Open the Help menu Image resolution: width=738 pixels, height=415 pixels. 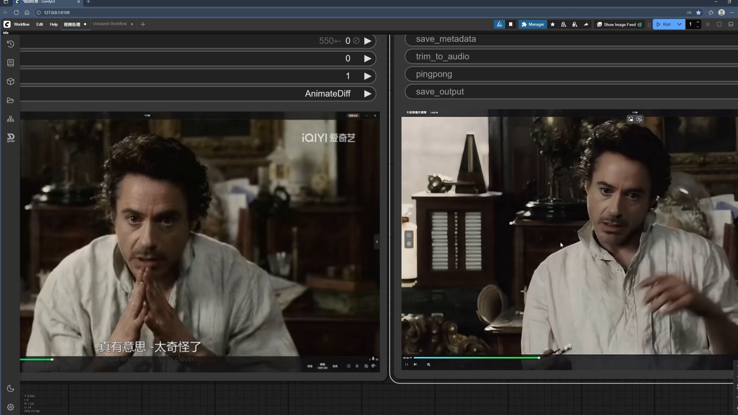pyautogui.click(x=54, y=24)
